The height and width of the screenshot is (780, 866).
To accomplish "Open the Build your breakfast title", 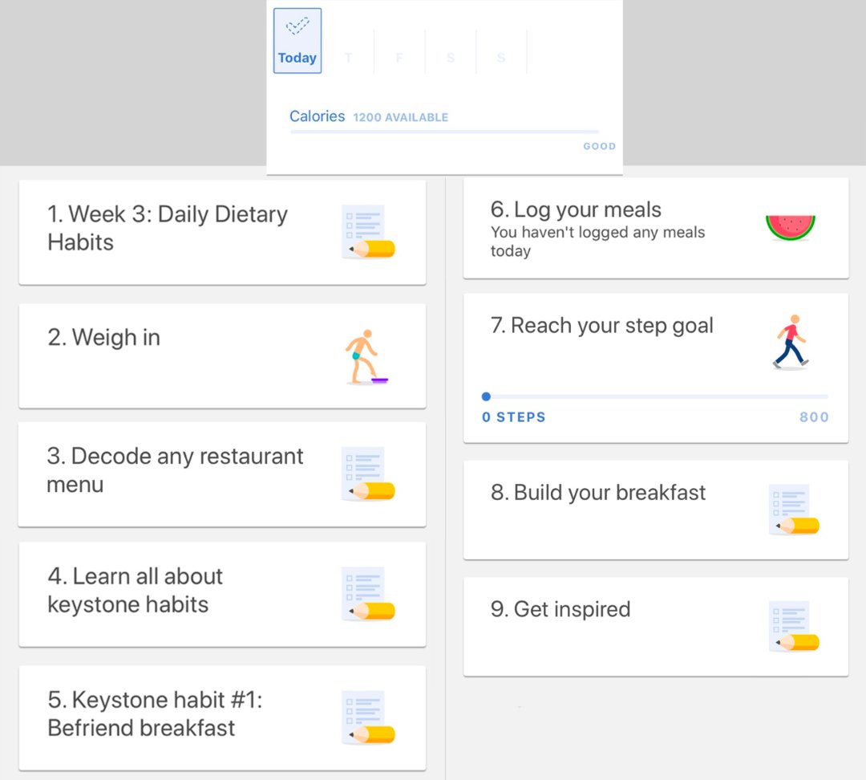I will [598, 493].
